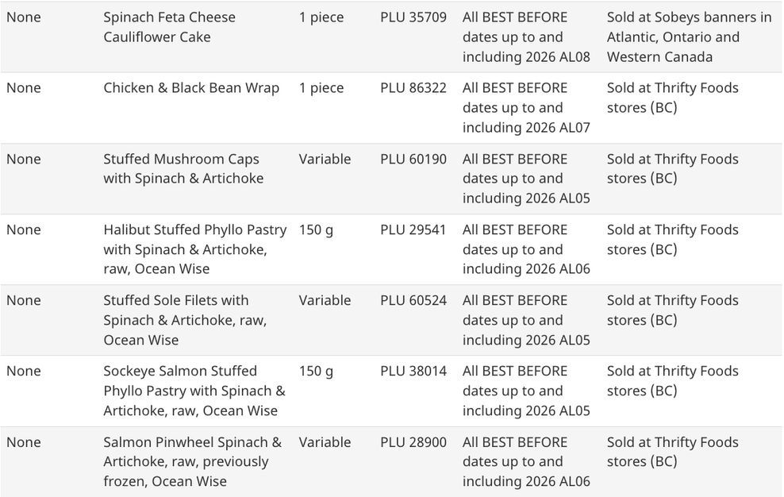Screen dimensions: 784x497
Task: Select the Halibut Stuffed Phyllo Pastry product text
Action: pos(194,249)
